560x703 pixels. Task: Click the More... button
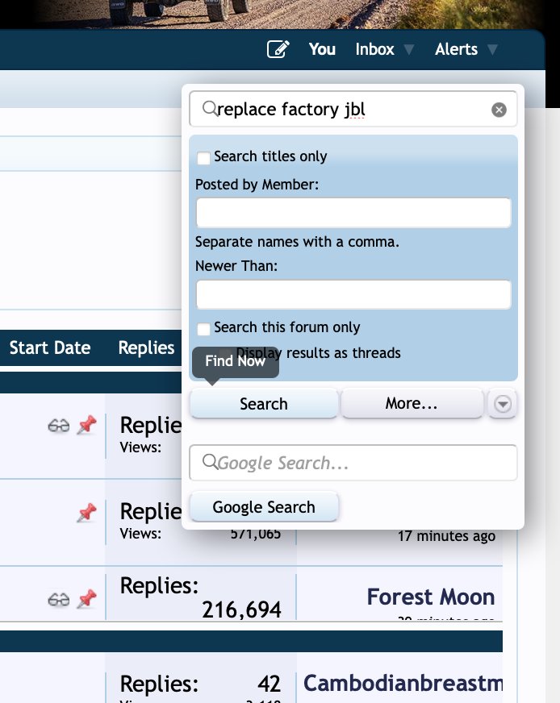(412, 404)
